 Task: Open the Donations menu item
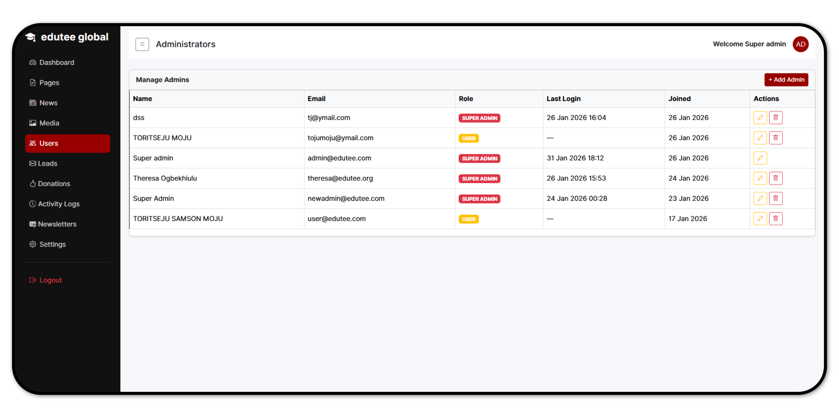(x=54, y=184)
